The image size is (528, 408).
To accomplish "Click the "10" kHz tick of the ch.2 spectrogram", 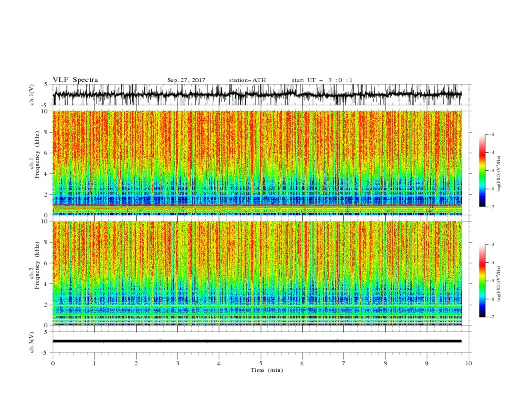I will 44,221.
